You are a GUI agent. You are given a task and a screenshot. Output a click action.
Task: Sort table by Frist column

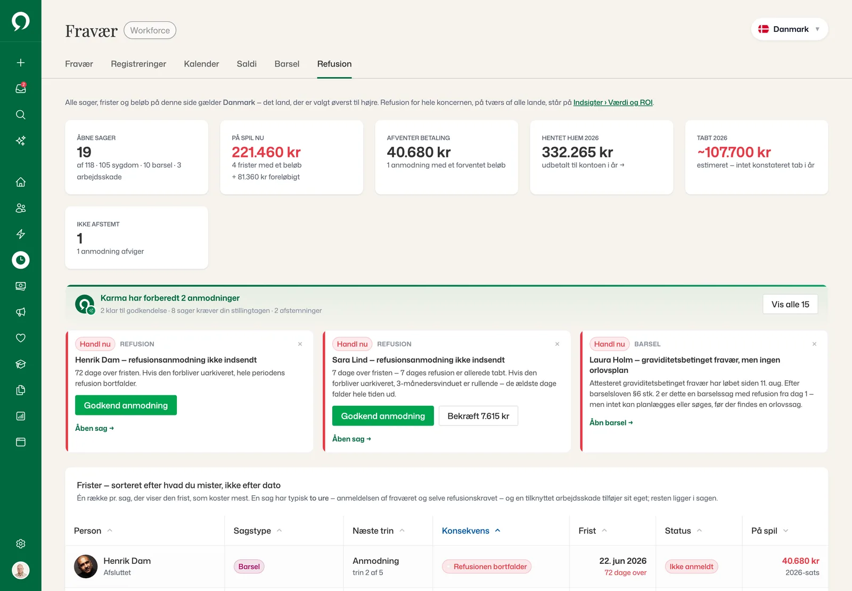593,531
